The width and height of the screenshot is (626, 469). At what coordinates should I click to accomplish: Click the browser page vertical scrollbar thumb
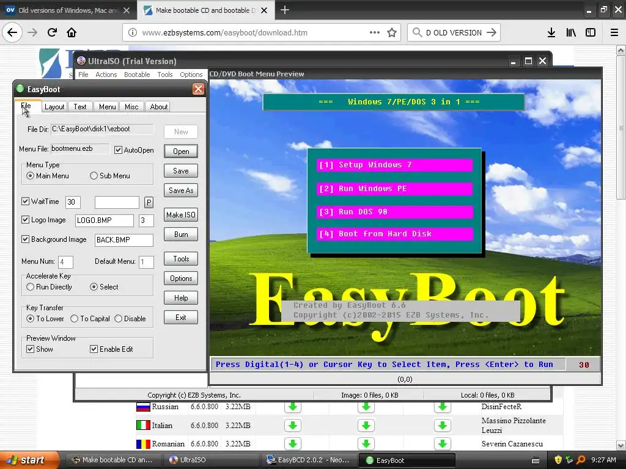(621, 128)
